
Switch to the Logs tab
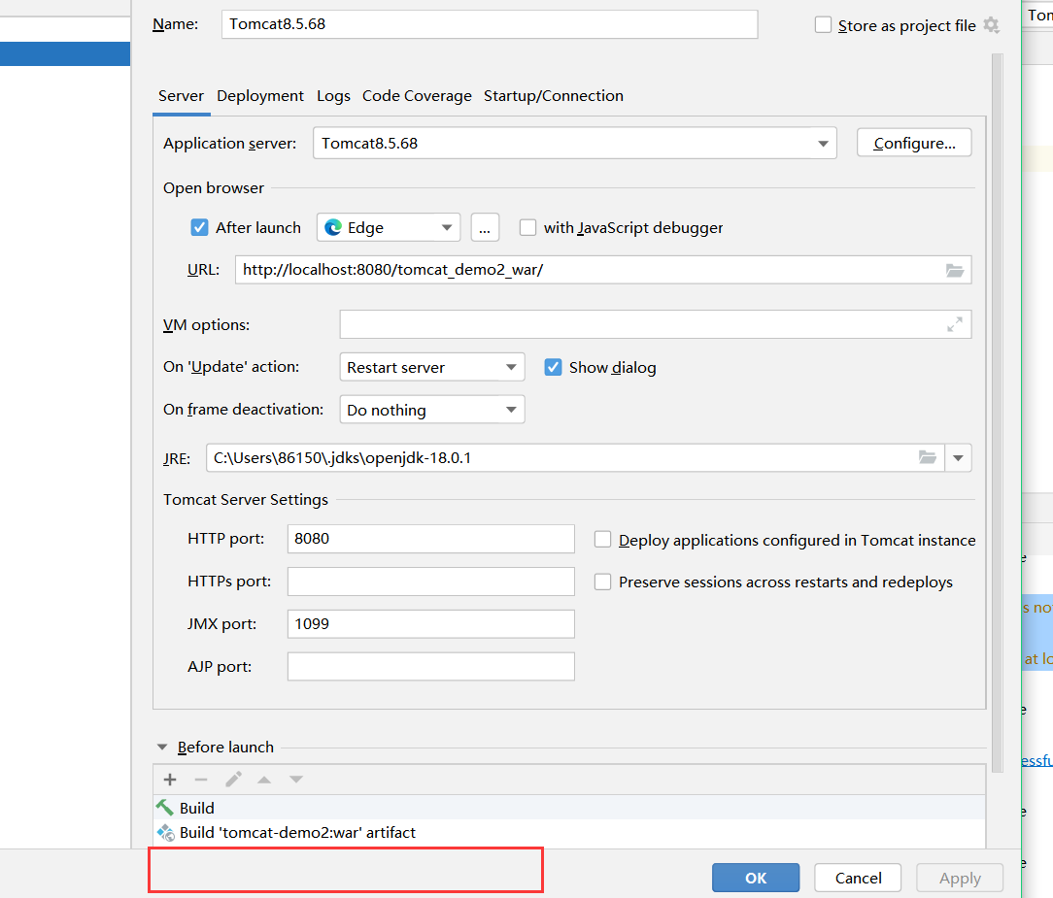[333, 96]
